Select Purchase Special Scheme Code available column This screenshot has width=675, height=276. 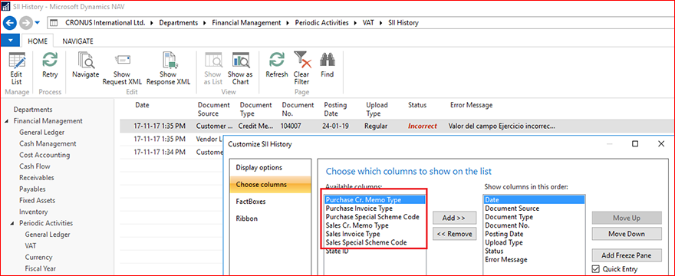374,217
